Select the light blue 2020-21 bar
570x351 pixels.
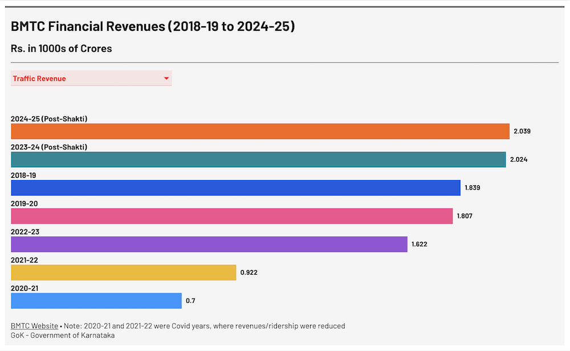point(96,300)
